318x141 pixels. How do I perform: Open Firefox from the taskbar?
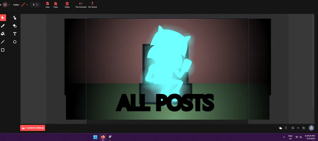pyautogui.click(x=102, y=137)
